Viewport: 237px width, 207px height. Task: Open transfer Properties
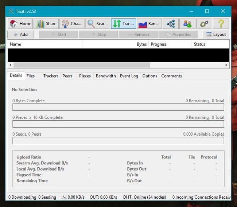(x=178, y=35)
